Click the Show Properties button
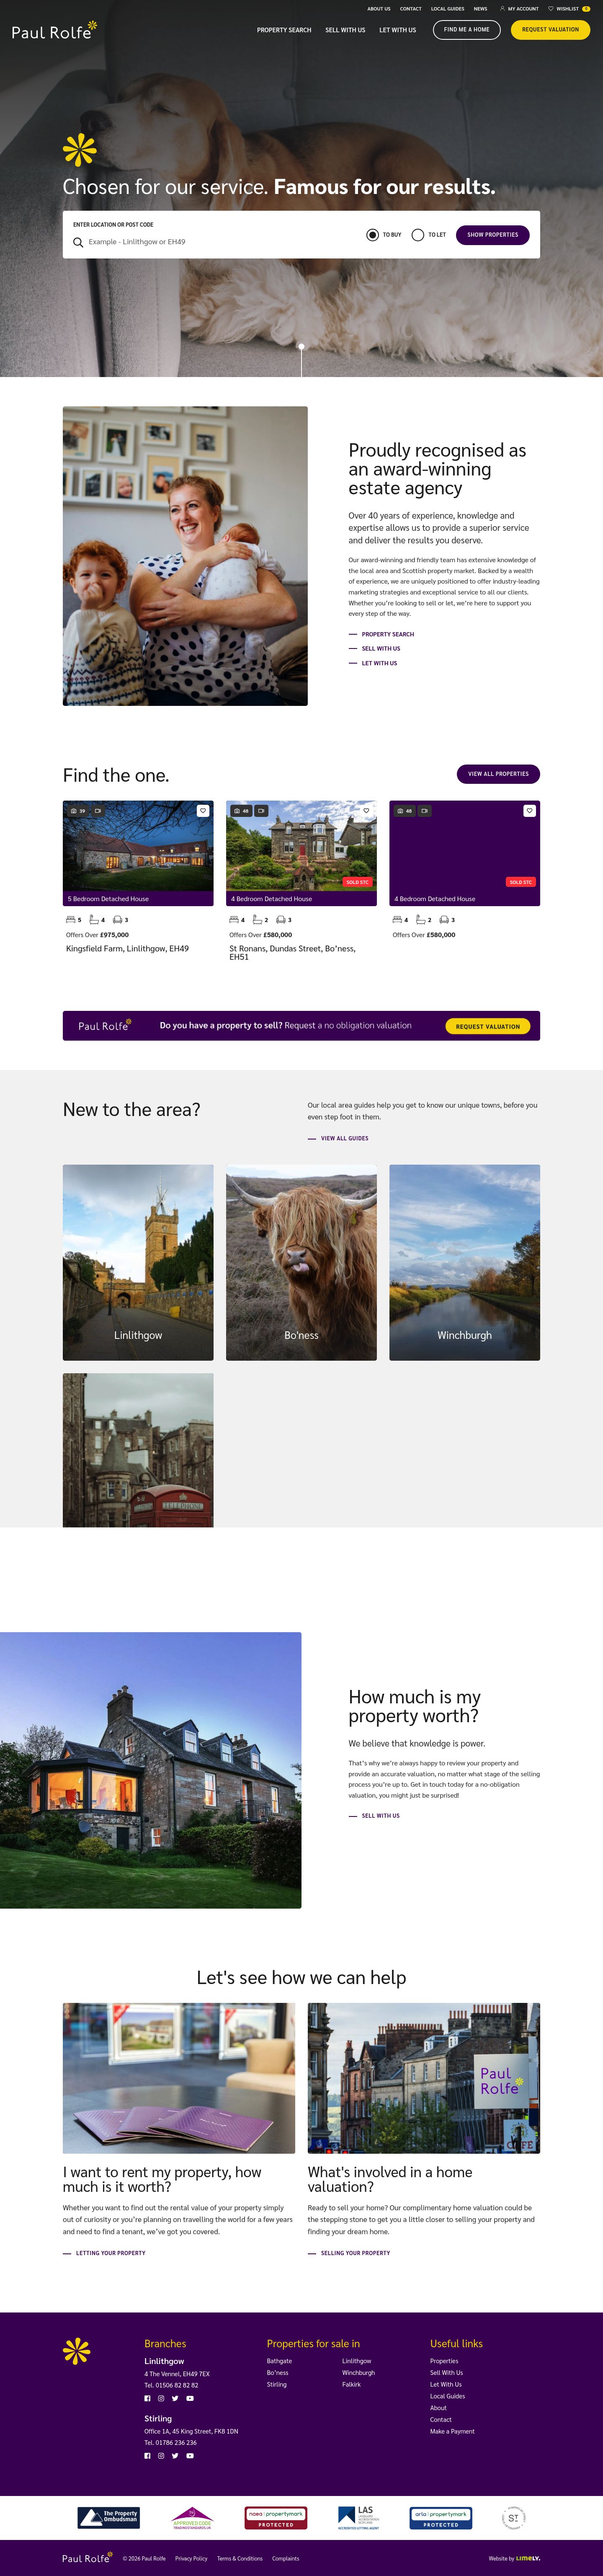 tap(493, 235)
